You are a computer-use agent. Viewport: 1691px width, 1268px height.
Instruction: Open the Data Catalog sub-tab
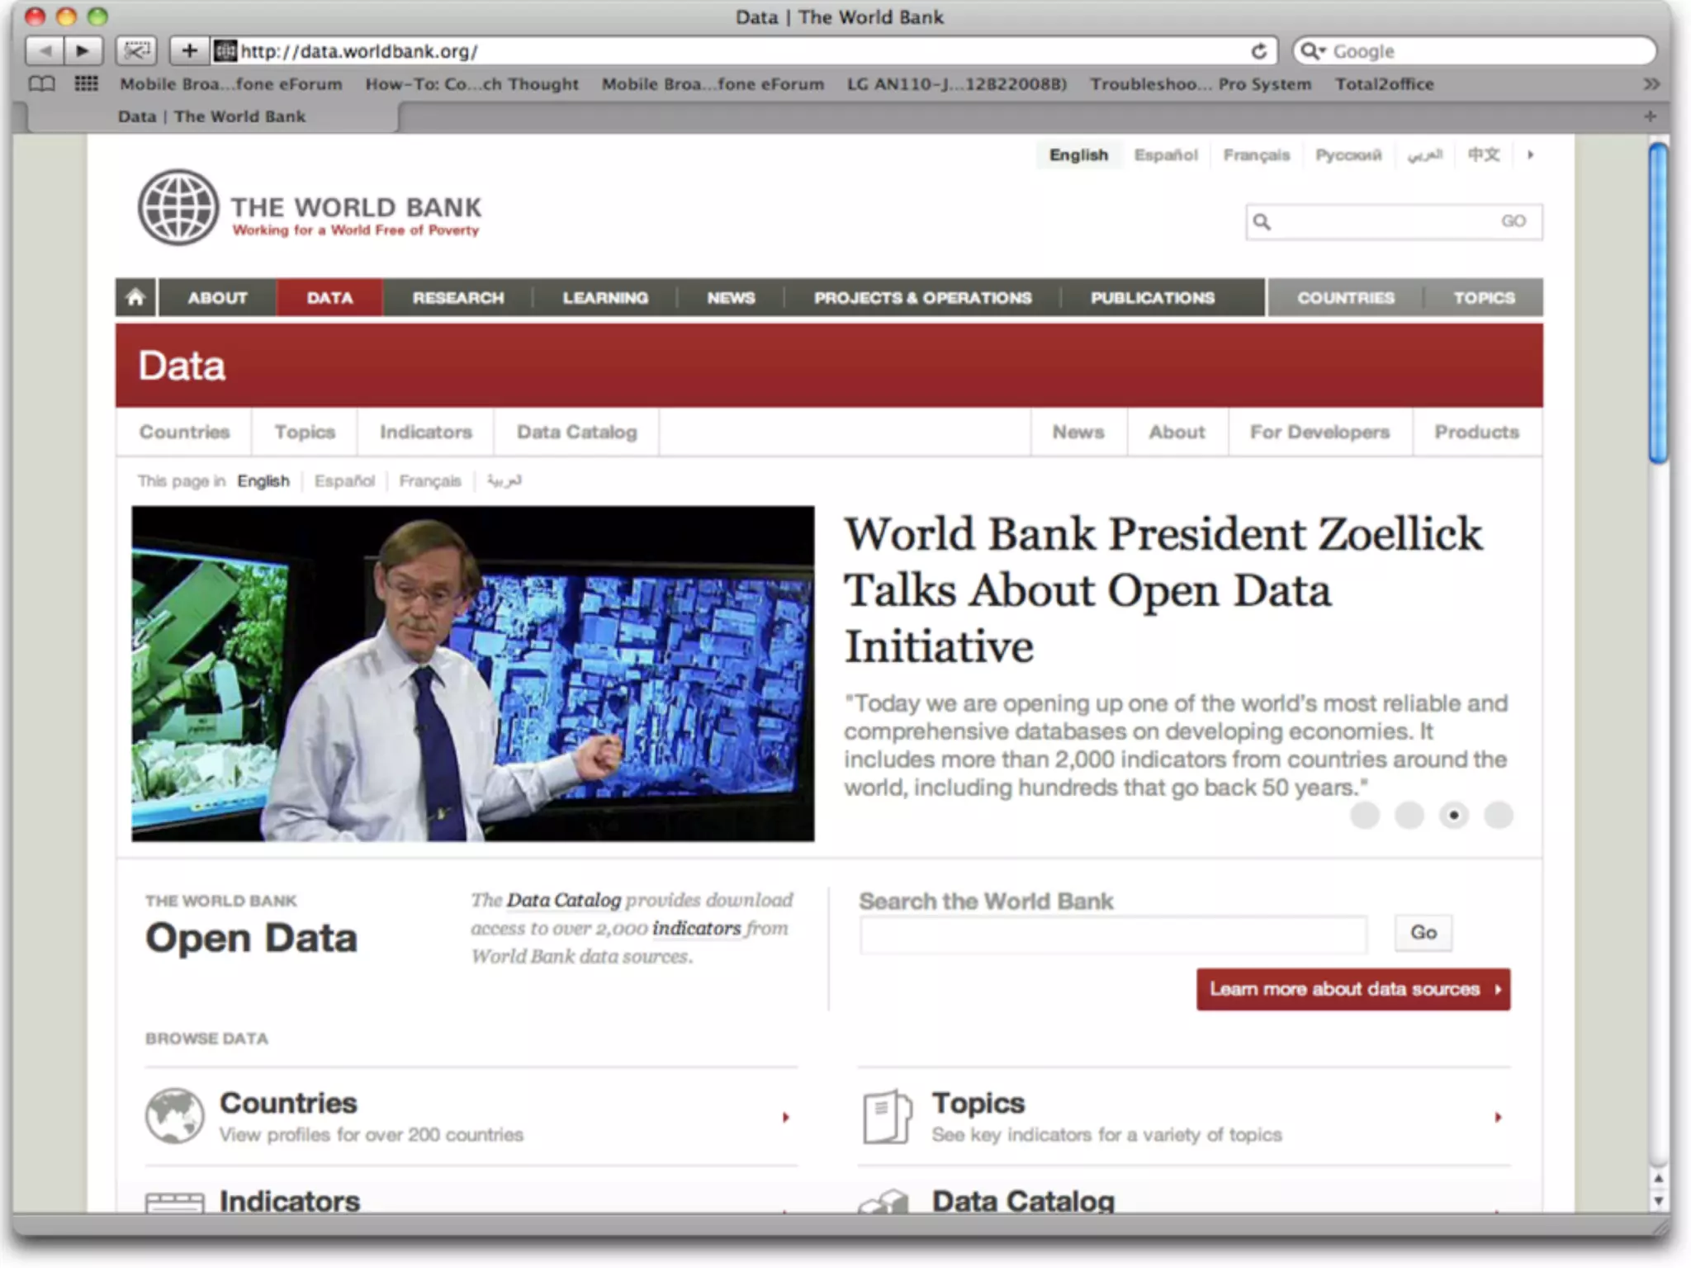point(576,432)
